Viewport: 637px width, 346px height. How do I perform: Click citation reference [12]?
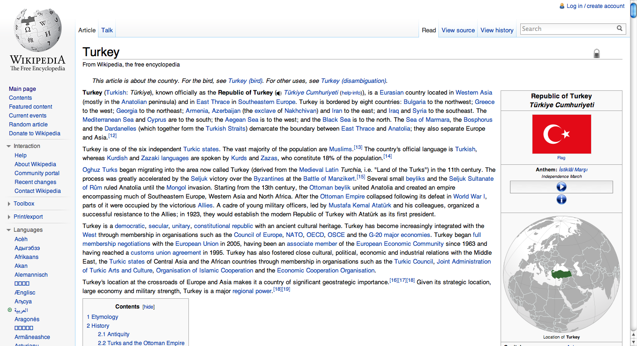point(112,136)
